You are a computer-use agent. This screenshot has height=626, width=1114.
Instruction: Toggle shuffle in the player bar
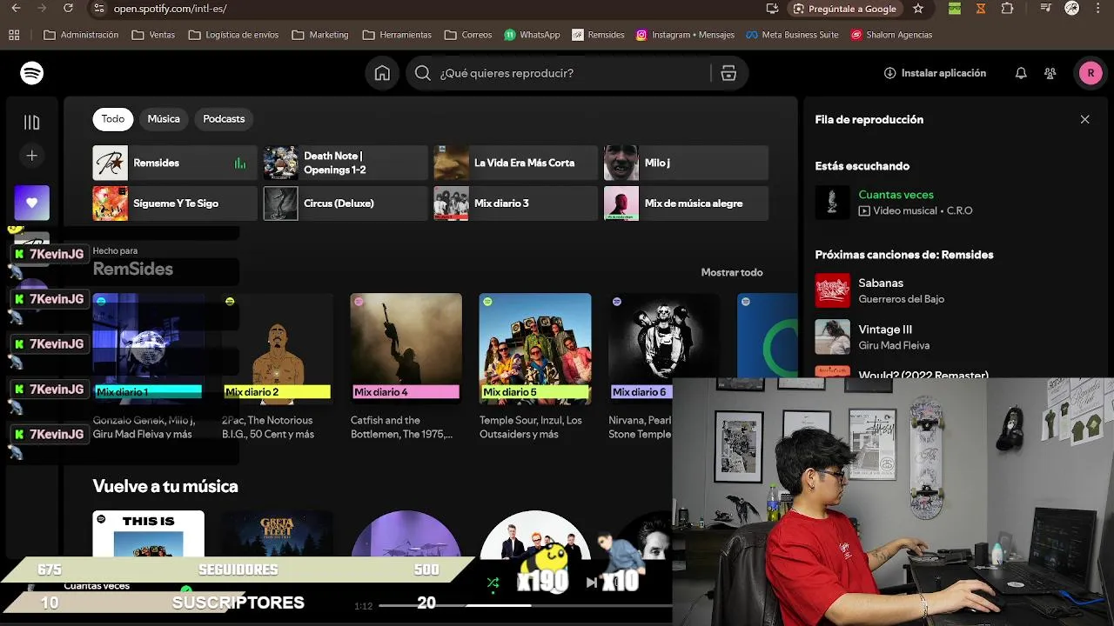click(x=493, y=583)
